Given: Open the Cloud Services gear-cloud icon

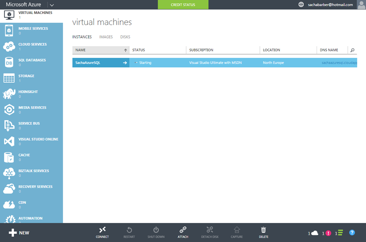Looking at the screenshot, I should point(9,46).
